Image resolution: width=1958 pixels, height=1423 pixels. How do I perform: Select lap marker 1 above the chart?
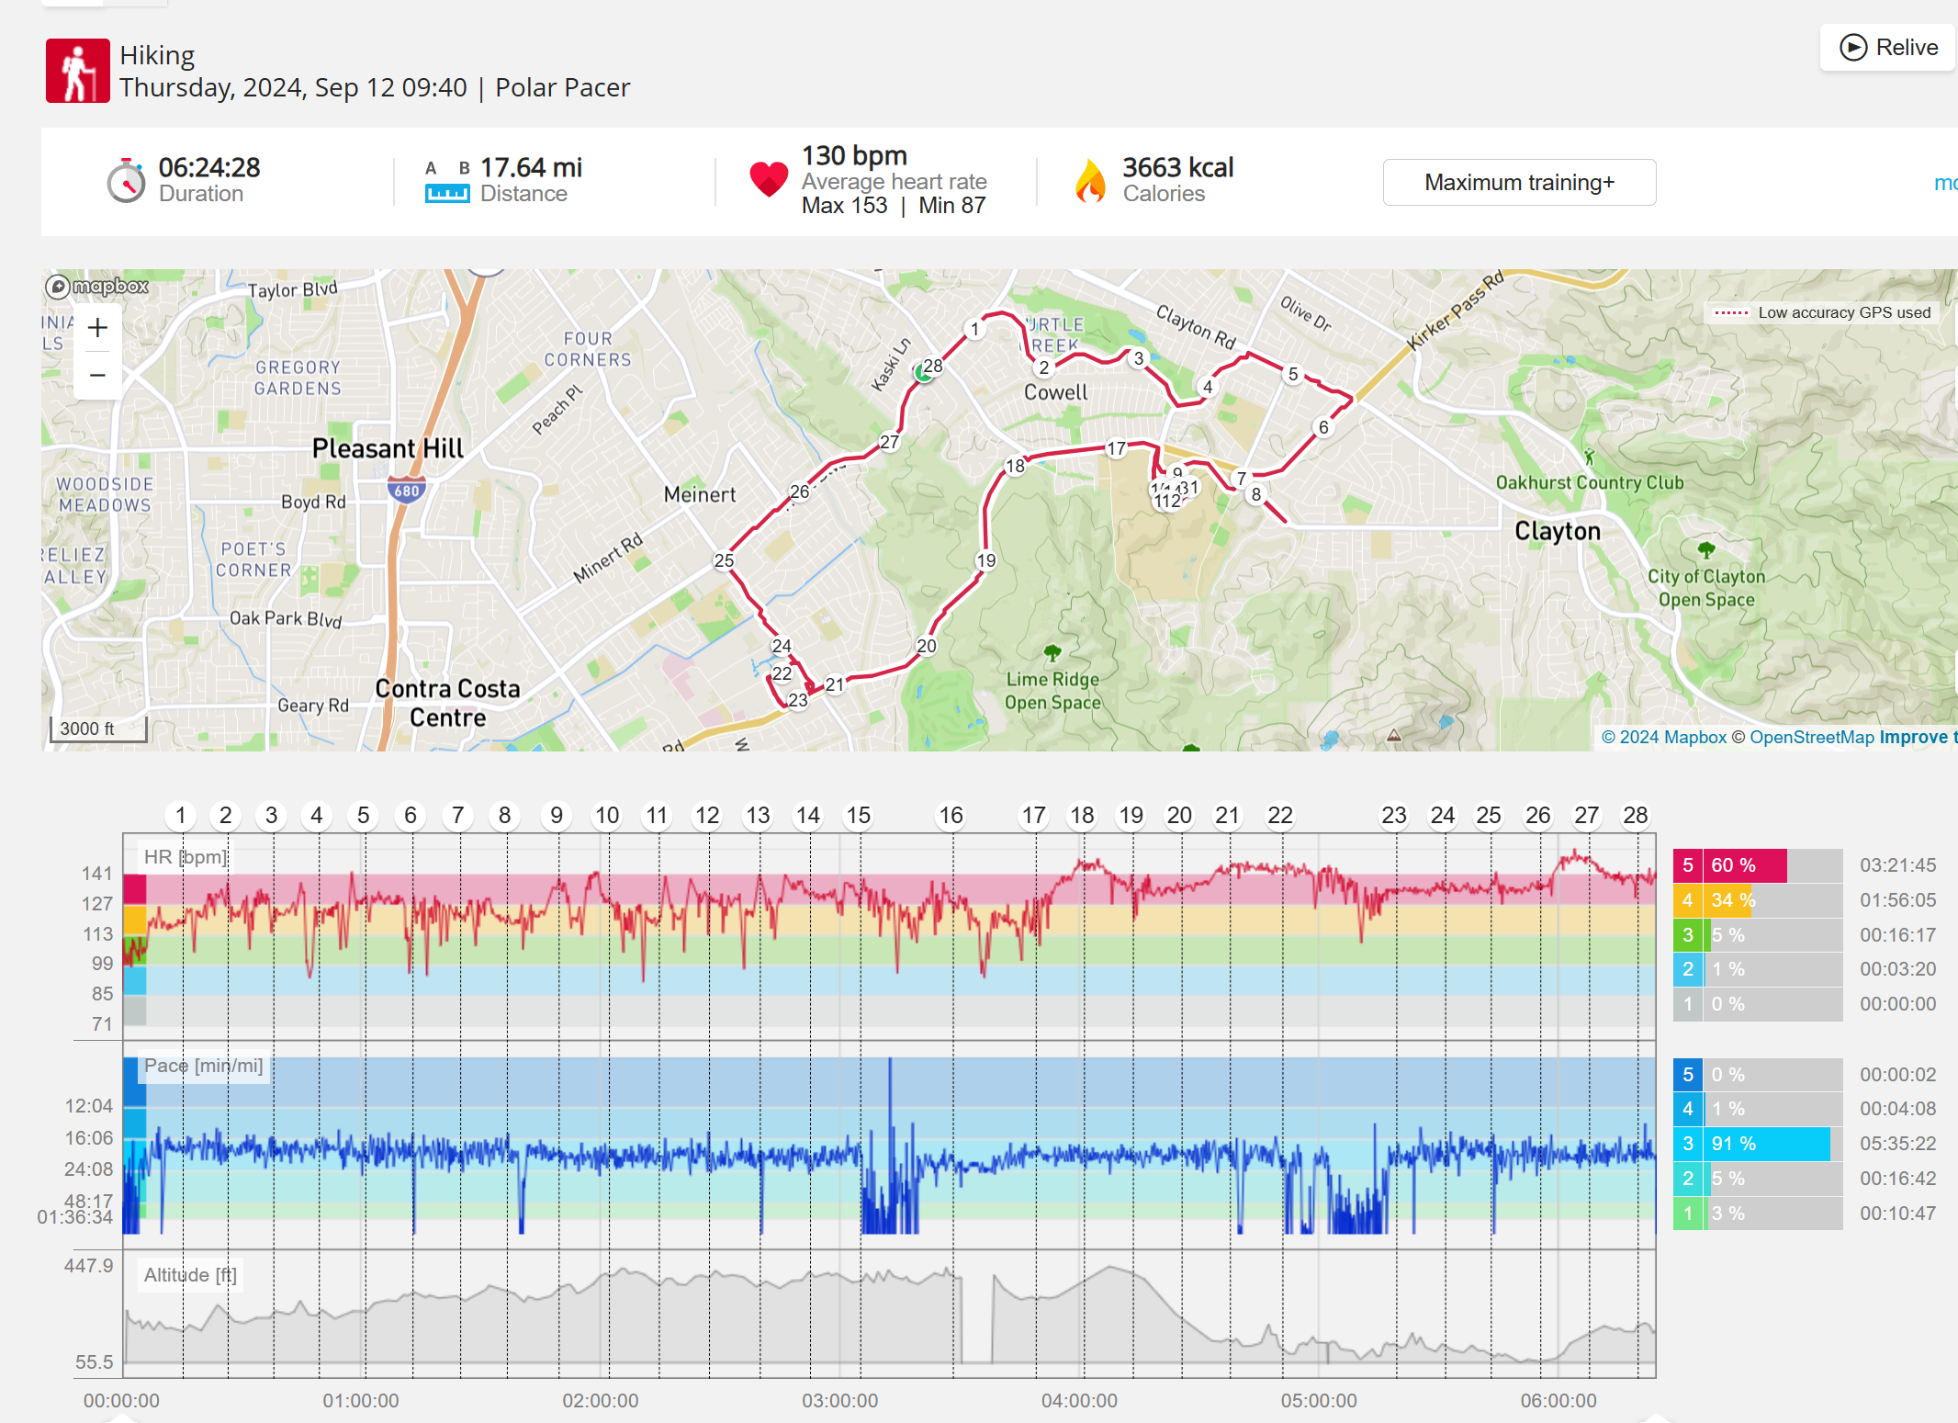(x=181, y=815)
